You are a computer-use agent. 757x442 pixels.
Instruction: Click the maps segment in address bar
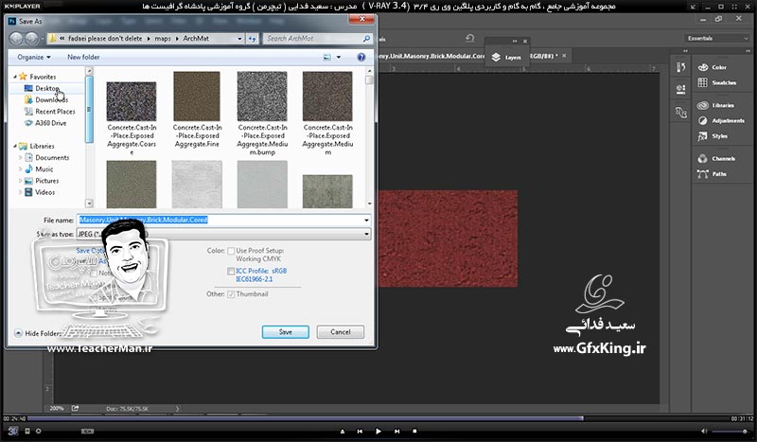pyautogui.click(x=162, y=39)
